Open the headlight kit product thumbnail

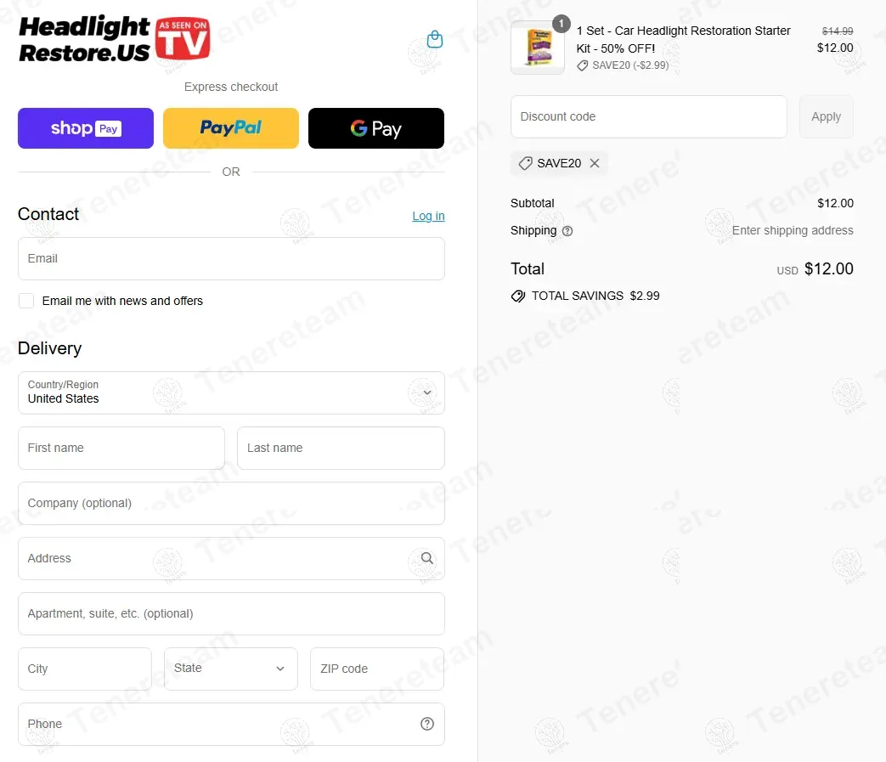tap(538, 48)
